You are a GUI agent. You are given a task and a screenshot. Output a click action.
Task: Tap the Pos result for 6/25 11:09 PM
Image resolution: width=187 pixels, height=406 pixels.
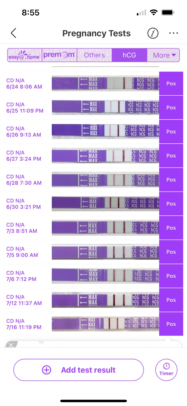(x=171, y=108)
